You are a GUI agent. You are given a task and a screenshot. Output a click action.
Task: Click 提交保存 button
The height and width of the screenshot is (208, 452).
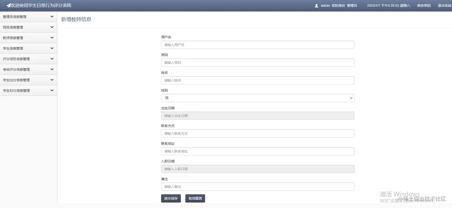pyautogui.click(x=171, y=198)
